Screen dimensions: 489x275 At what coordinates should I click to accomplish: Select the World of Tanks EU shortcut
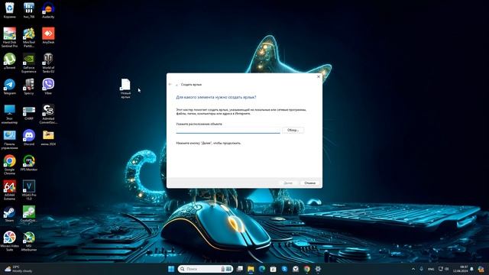48,63
